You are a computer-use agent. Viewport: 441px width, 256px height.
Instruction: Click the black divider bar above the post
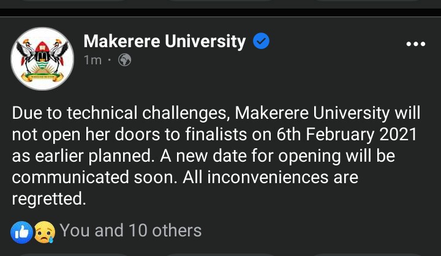[x=221, y=12]
